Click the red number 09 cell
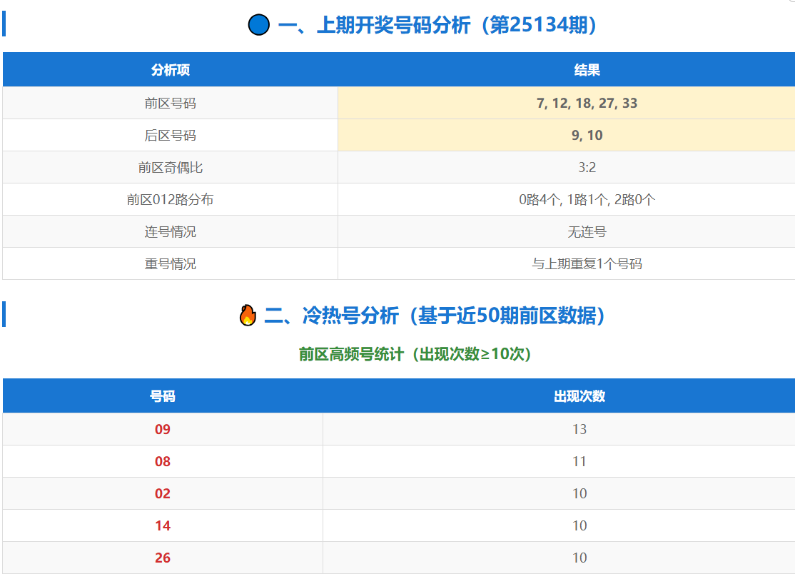The height and width of the screenshot is (574, 795). 163,429
